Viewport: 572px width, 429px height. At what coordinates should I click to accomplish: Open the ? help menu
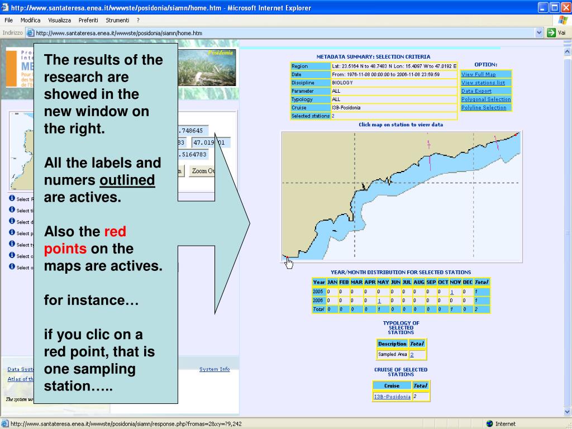click(139, 20)
